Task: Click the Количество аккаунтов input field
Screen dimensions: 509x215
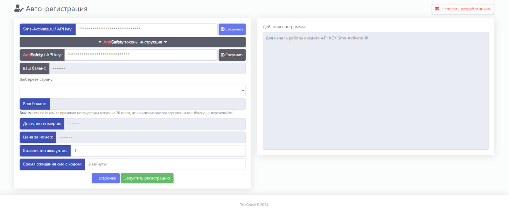Action: [x=158, y=151]
